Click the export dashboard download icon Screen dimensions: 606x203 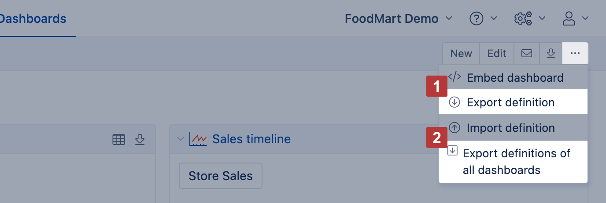[x=551, y=53]
